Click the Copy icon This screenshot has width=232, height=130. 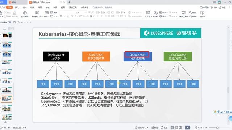point(5,16)
